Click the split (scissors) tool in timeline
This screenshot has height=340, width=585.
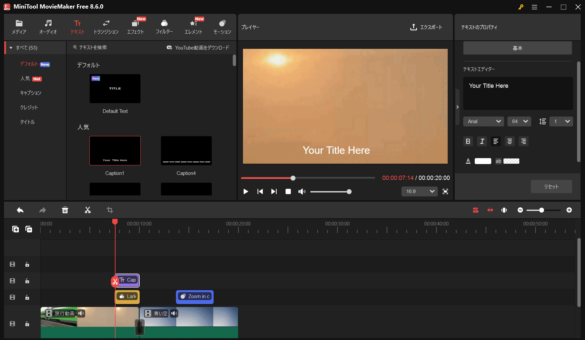coord(87,210)
